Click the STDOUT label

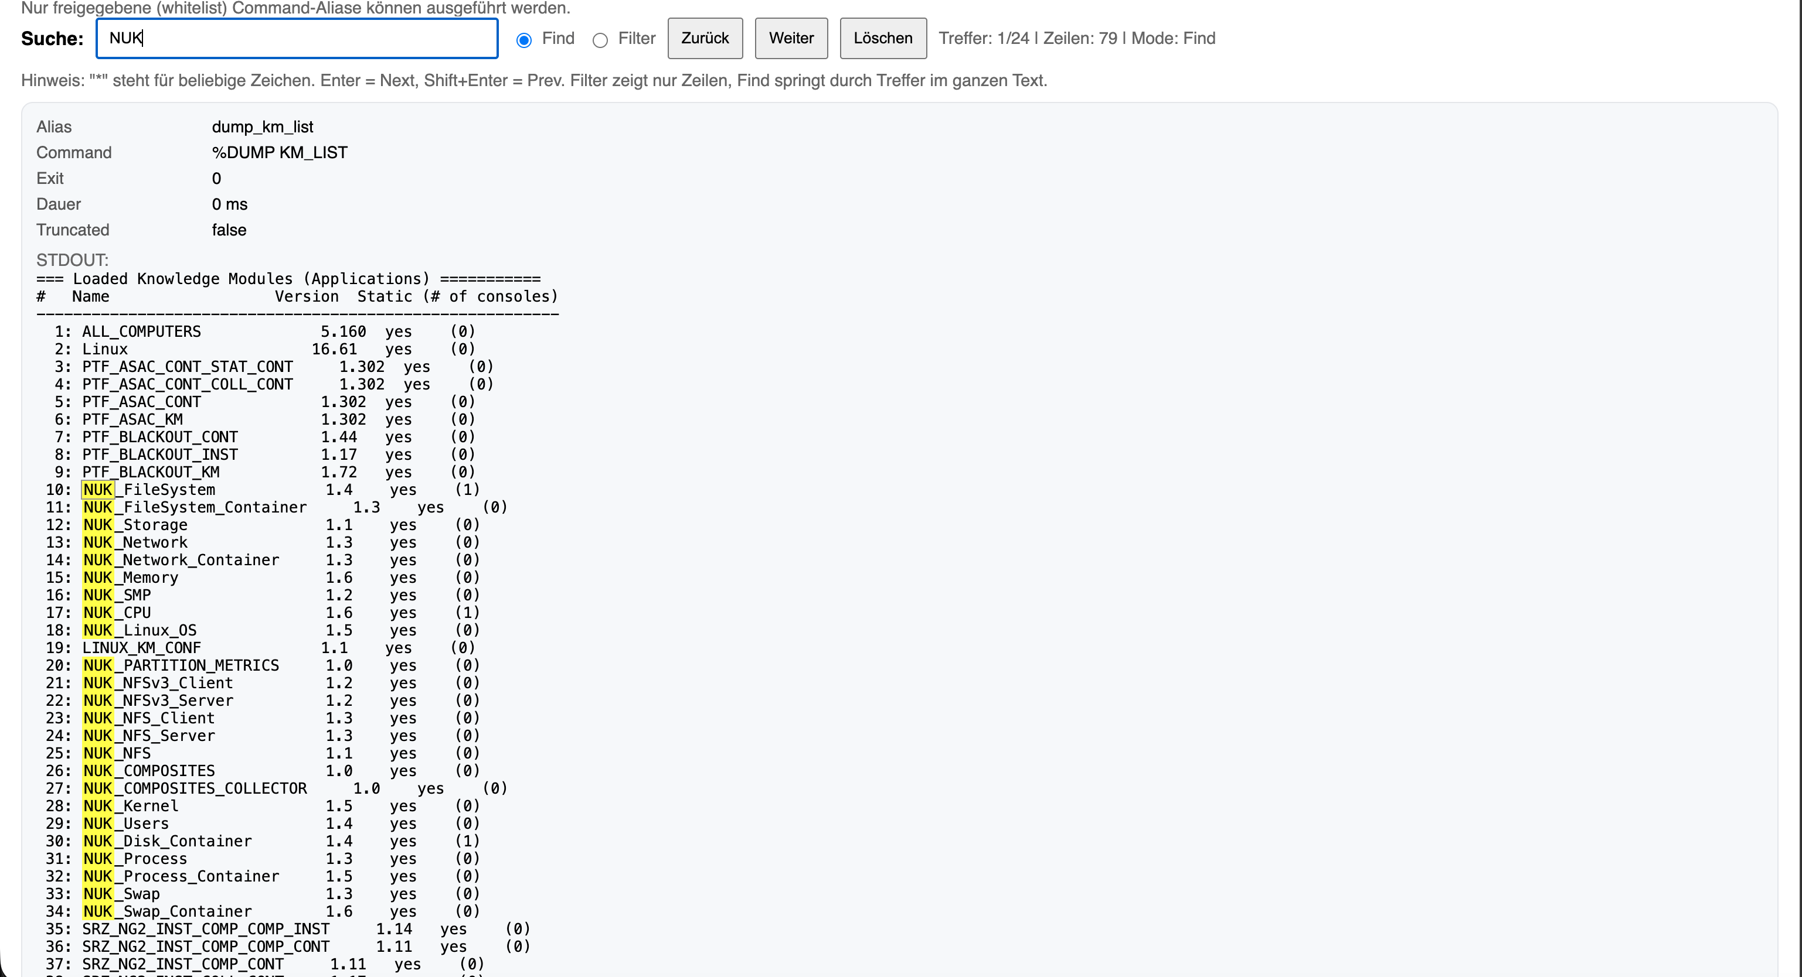coord(72,260)
